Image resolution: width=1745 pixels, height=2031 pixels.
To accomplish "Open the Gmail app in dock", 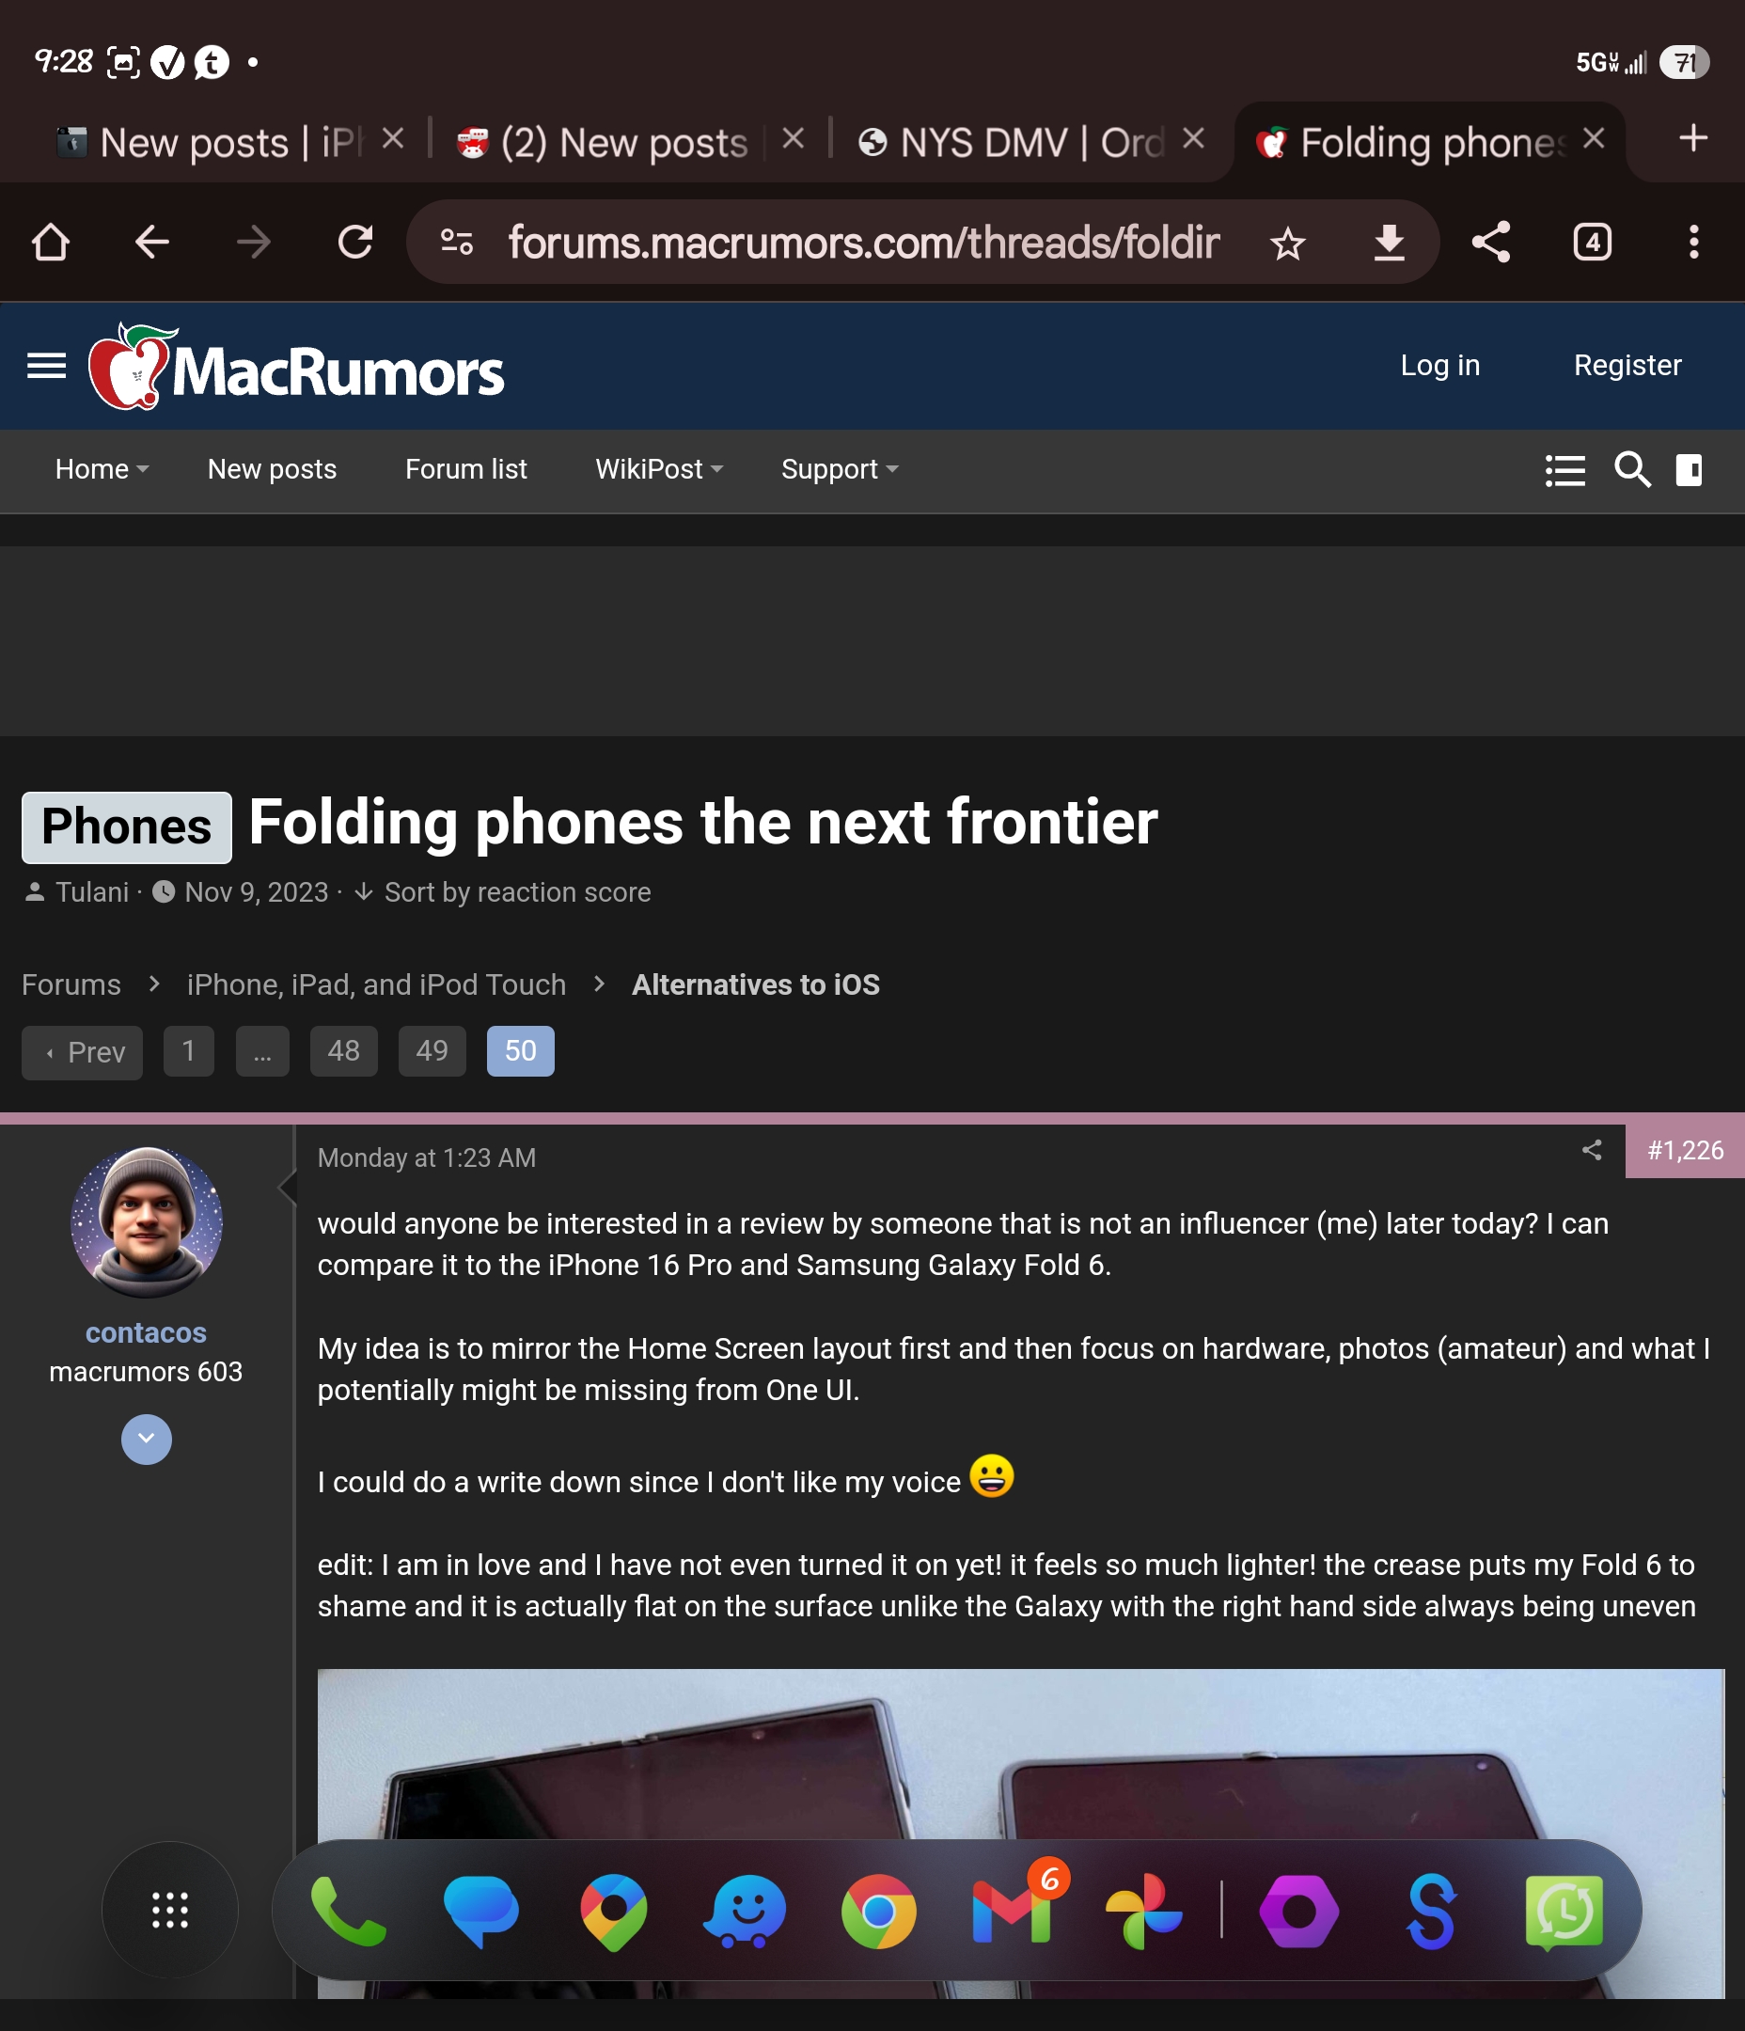I will coord(1012,1911).
